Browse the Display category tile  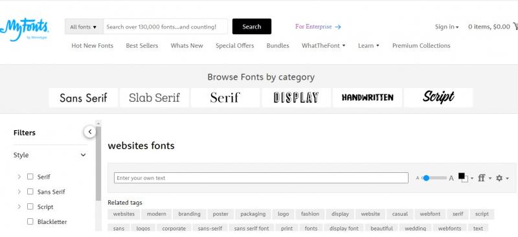tap(297, 98)
